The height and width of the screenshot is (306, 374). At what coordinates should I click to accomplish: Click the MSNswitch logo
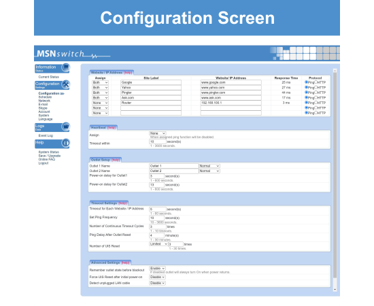[x=73, y=54]
